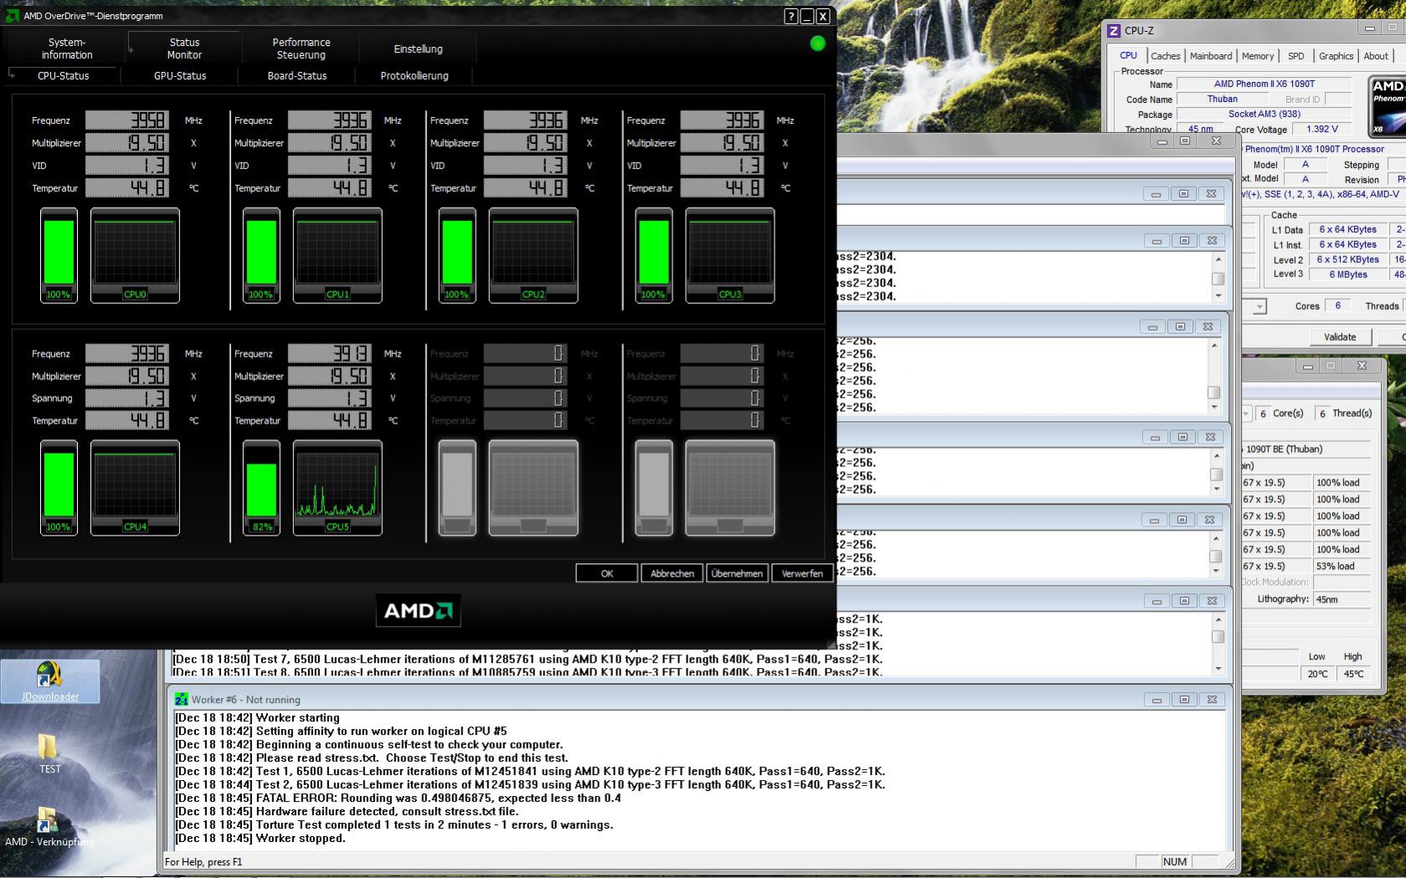Viewport: 1406px width, 878px height.
Task: Click the scroll-down arrow in the Pass2=2304 window
Action: 1218,295
